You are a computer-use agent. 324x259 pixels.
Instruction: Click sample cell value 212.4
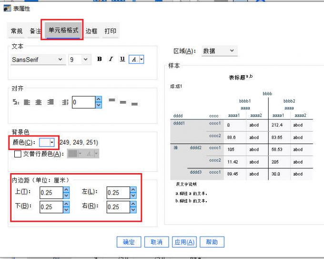pos(277,125)
